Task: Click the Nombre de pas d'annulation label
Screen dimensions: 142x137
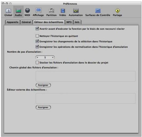Action: (x=25, y=52)
